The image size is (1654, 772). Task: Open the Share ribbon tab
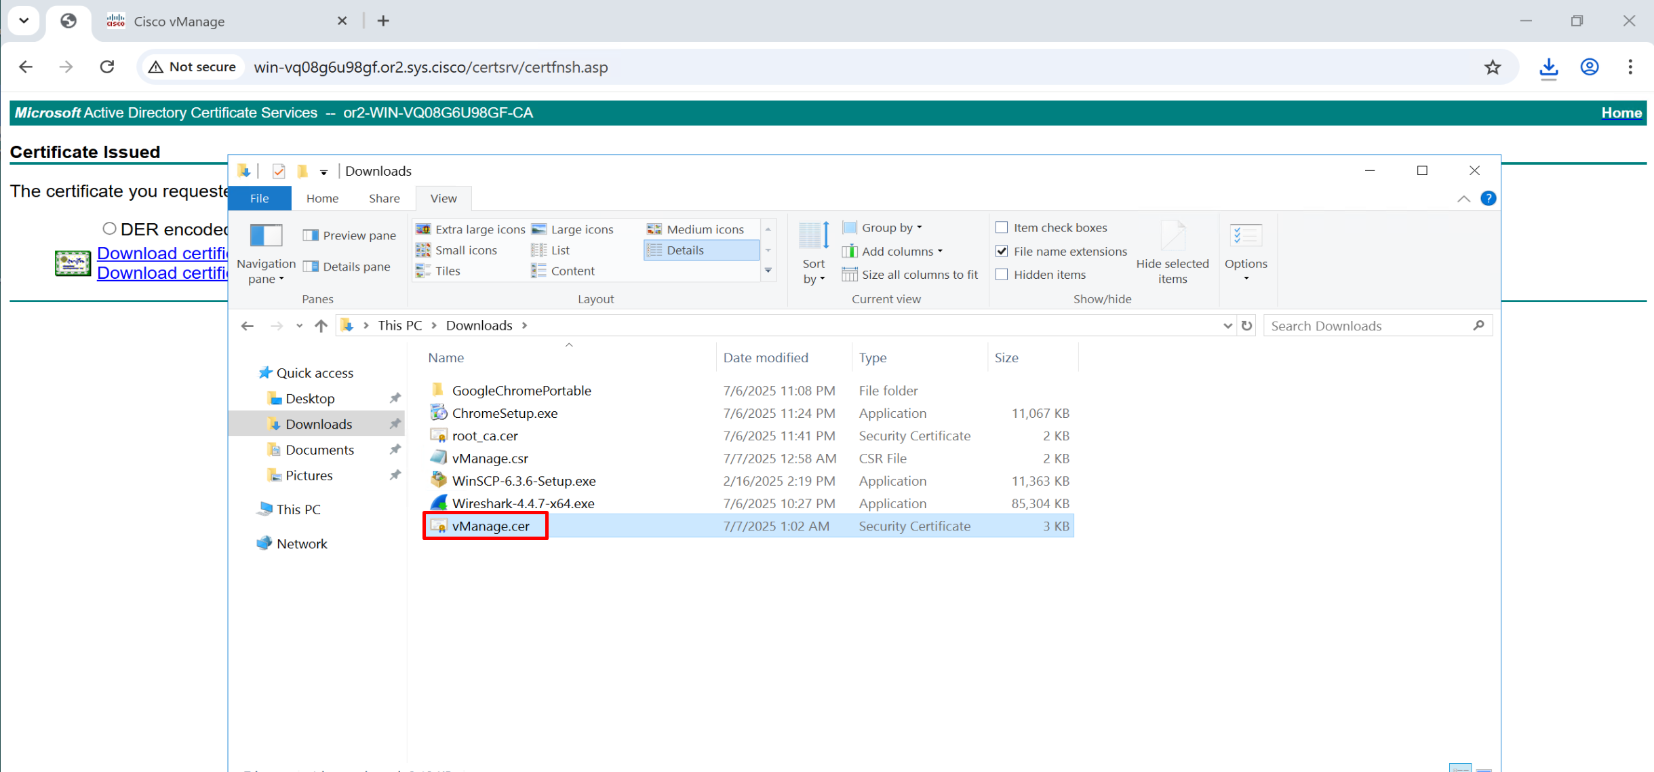click(x=384, y=198)
